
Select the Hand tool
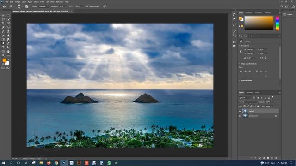[x=8, y=51]
